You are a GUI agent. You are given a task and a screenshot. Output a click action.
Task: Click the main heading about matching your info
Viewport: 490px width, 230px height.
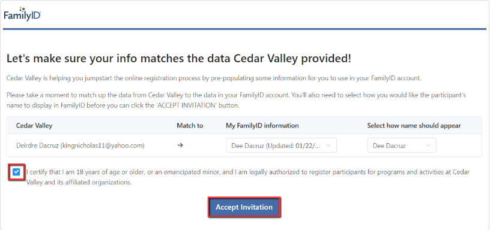click(x=179, y=59)
